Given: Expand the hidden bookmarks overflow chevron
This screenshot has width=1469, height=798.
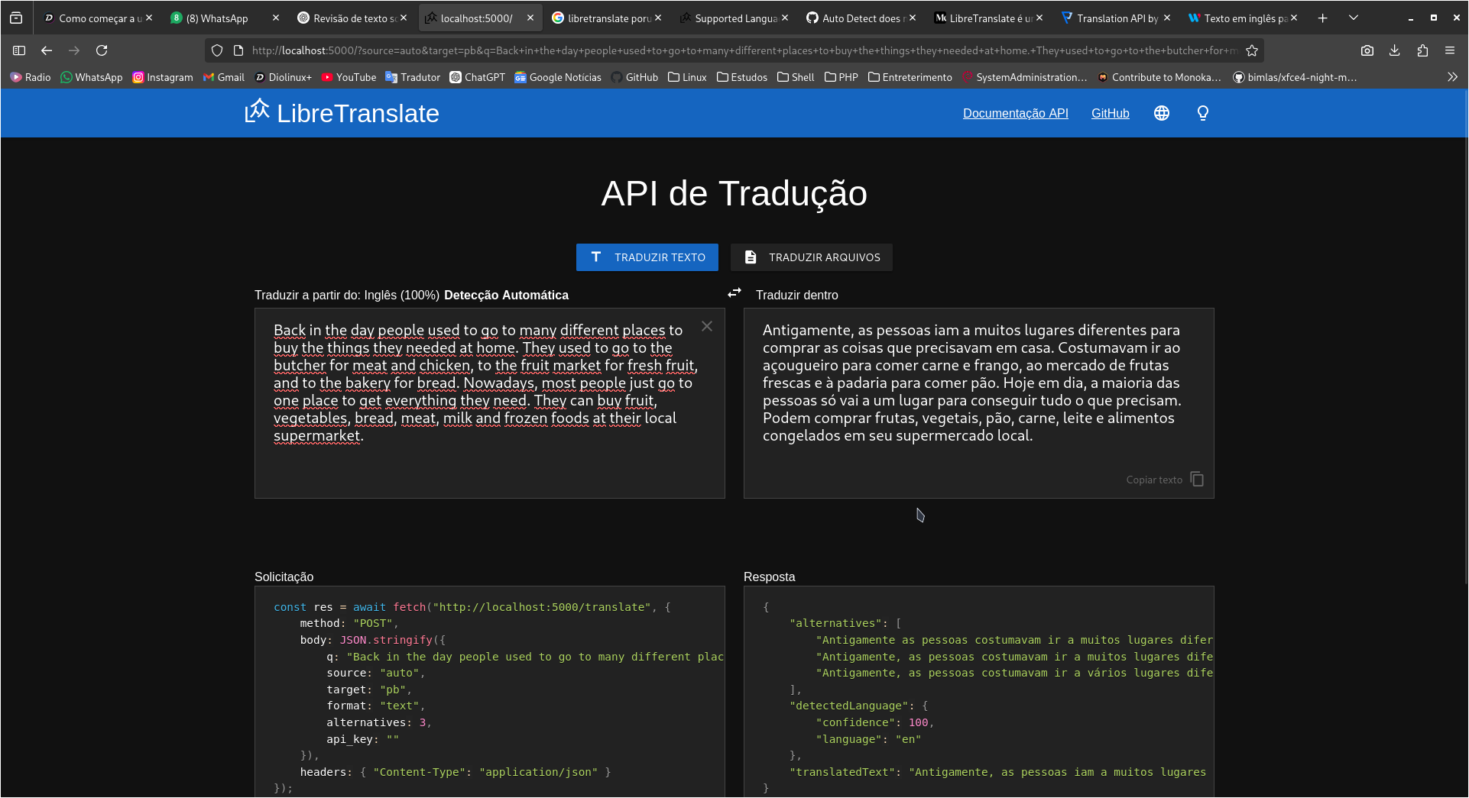Looking at the screenshot, I should [x=1452, y=77].
